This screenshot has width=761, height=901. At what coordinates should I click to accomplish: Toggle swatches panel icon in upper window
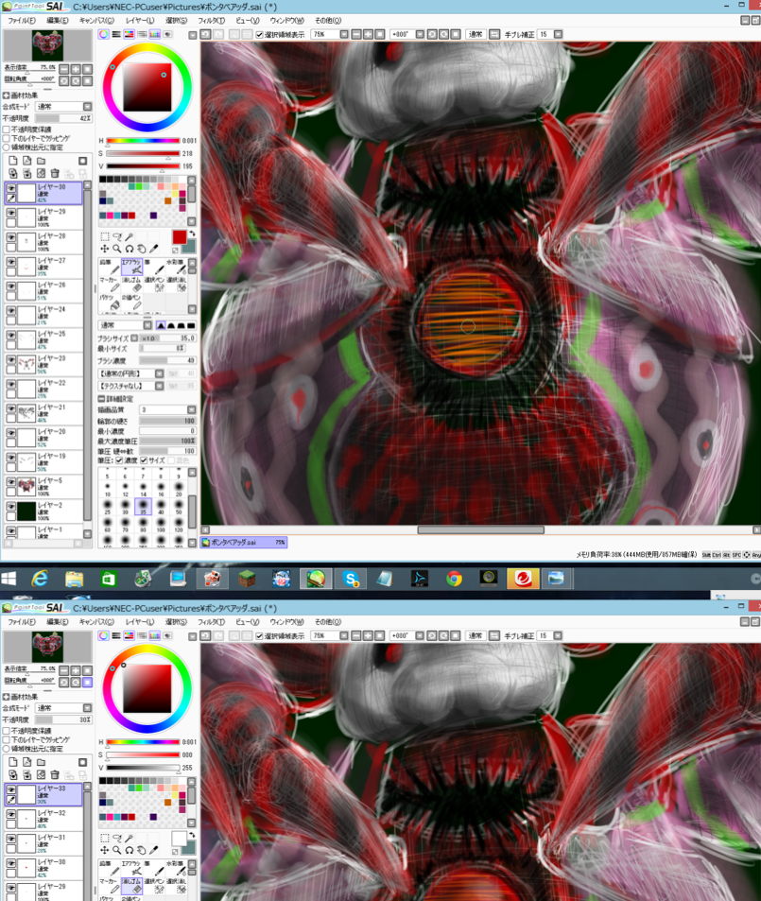tap(155, 34)
